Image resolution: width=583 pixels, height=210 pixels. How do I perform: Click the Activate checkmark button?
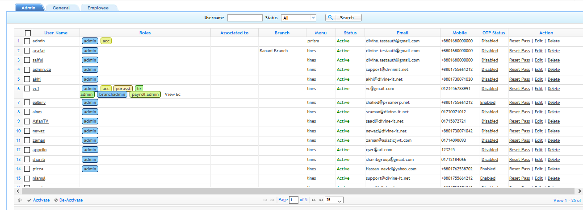coord(38,200)
